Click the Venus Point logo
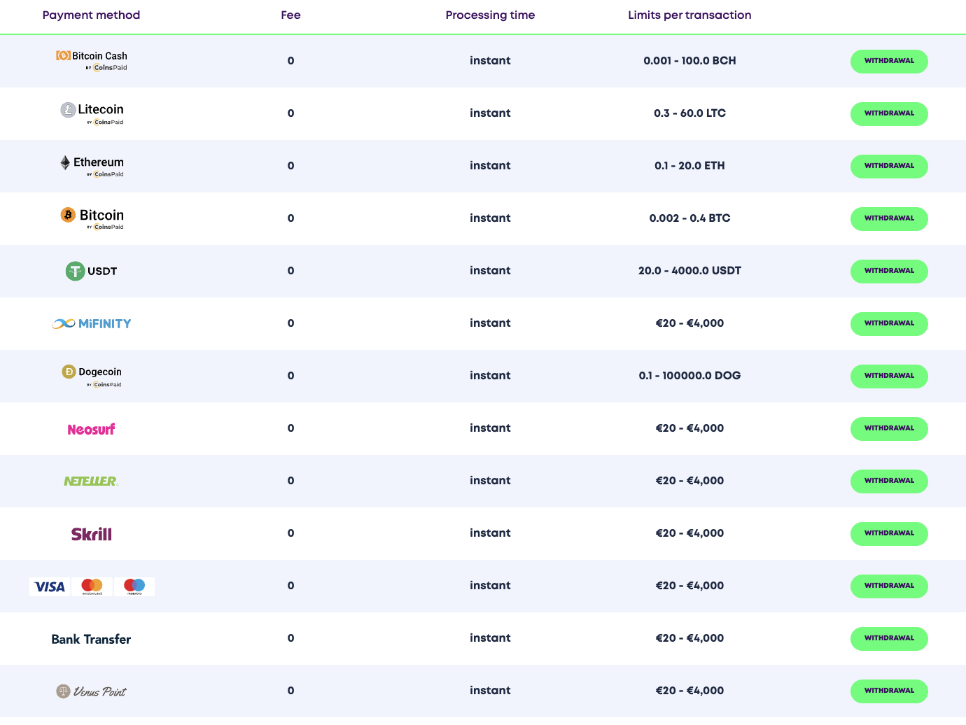966x725 pixels. pos(92,691)
